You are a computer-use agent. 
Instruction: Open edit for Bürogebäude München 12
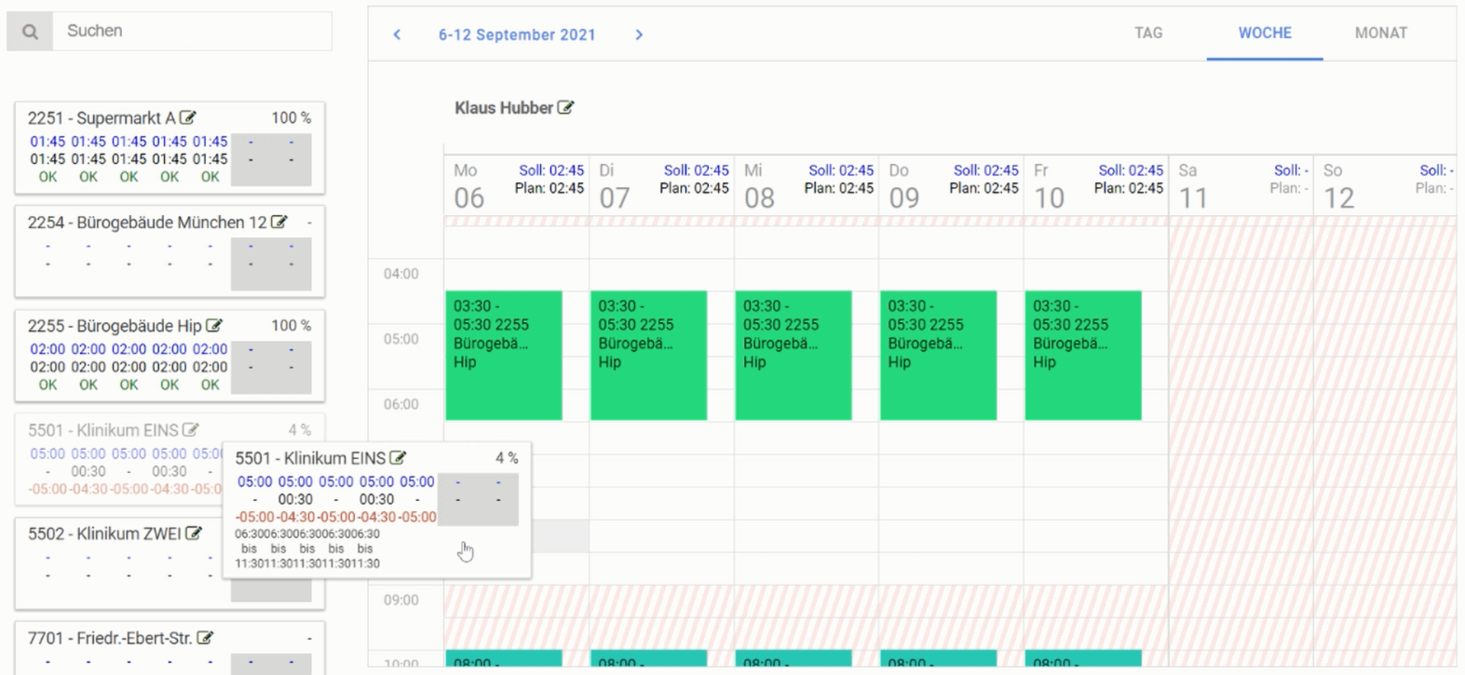(x=279, y=222)
